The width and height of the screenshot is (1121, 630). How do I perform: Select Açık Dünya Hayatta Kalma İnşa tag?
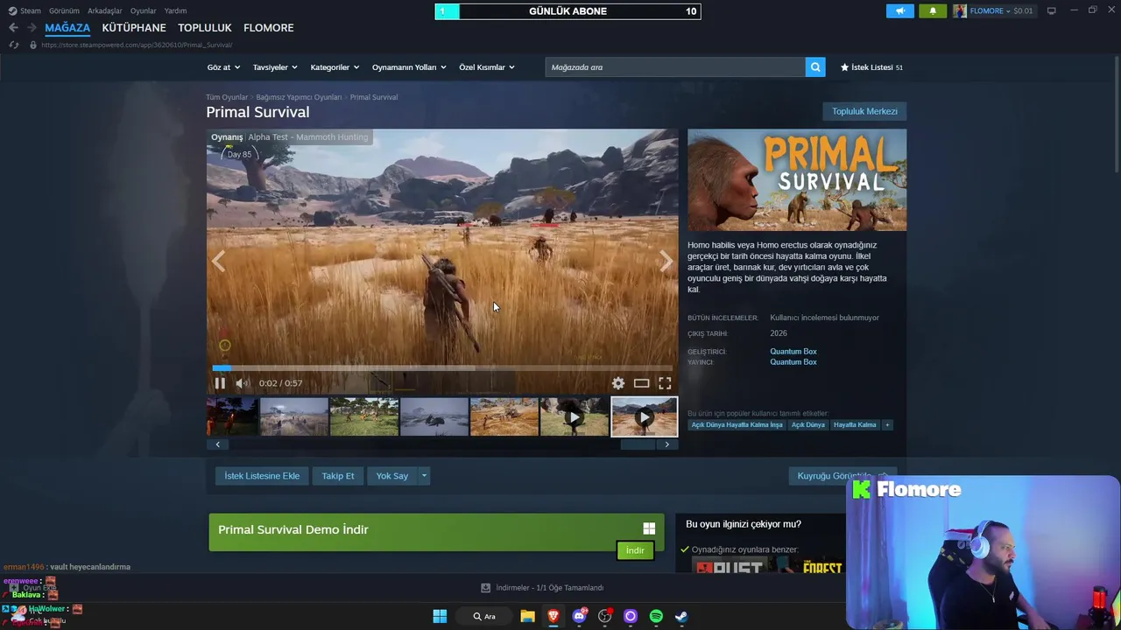point(737,425)
